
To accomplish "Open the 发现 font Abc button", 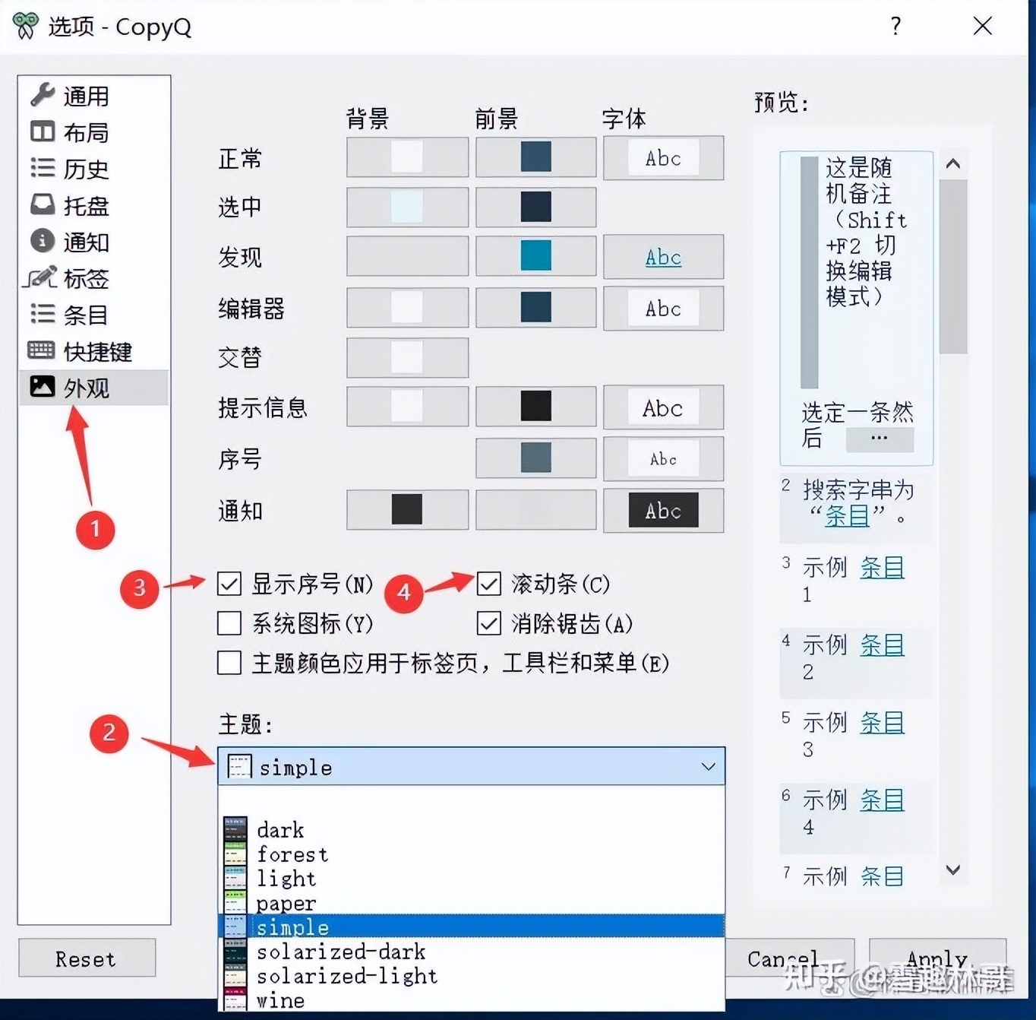I will [x=663, y=257].
